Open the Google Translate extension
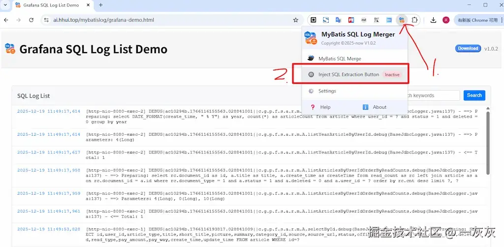 pyautogui.click(x=338, y=20)
